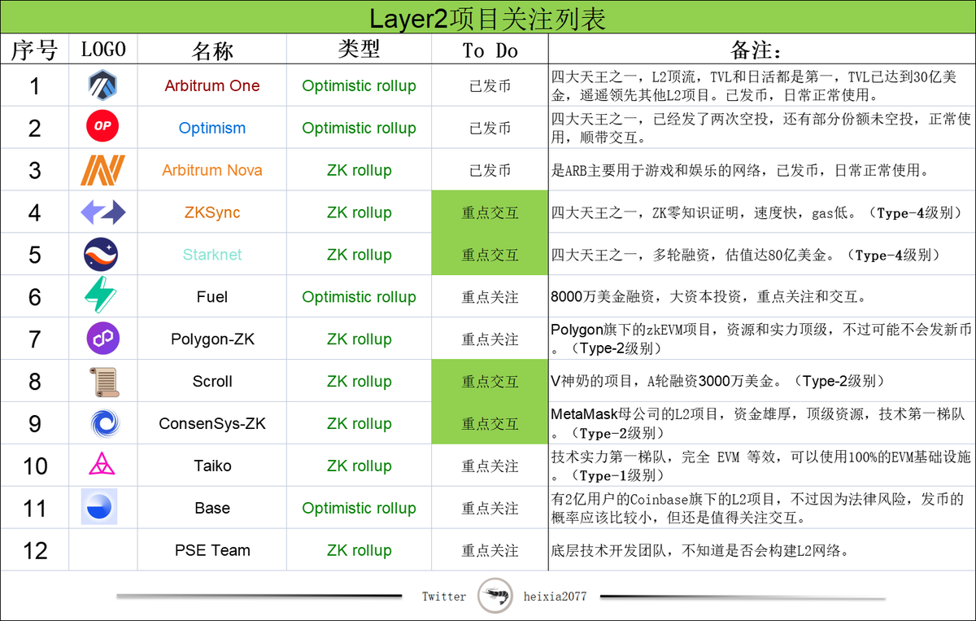The width and height of the screenshot is (976, 621).
Task: Click green '重点交互' cell in Scroll row
Action: point(490,382)
